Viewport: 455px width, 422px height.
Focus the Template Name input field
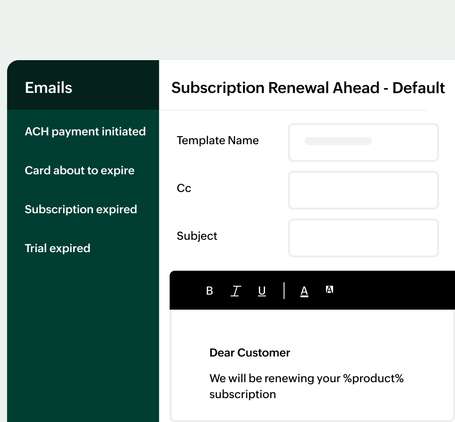[363, 142]
